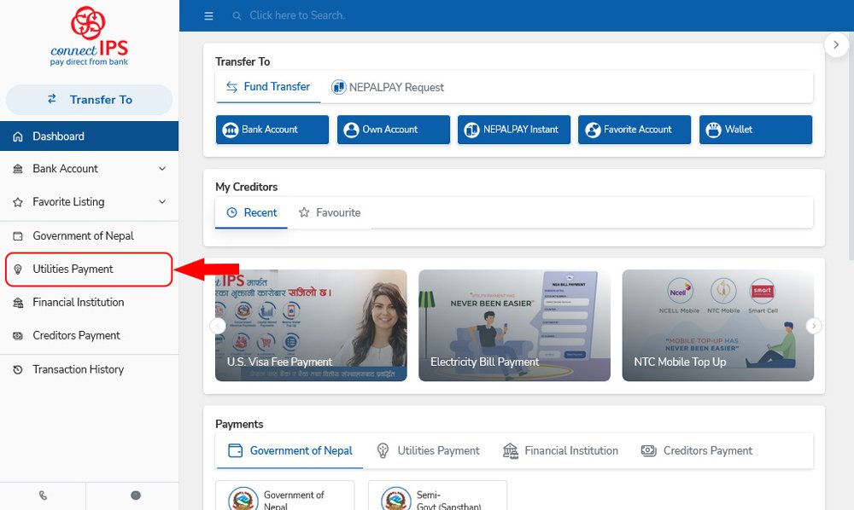Select Creditors Payment payments tab
854x510 pixels.
click(697, 451)
